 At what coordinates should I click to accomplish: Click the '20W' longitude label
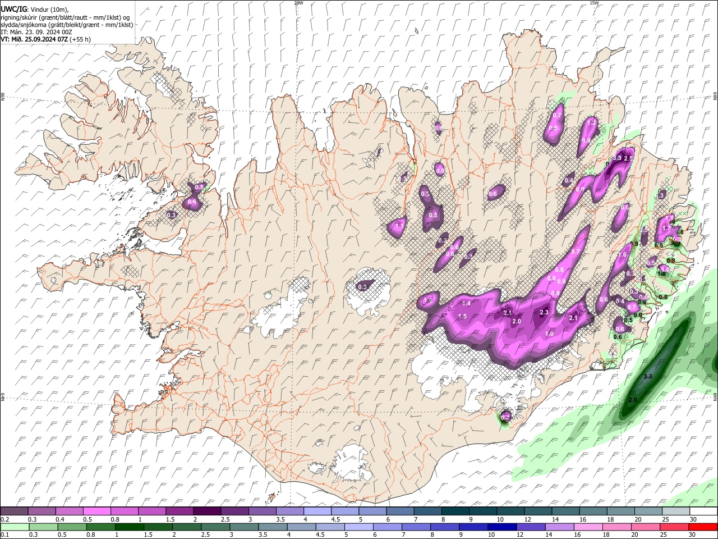point(298,3)
